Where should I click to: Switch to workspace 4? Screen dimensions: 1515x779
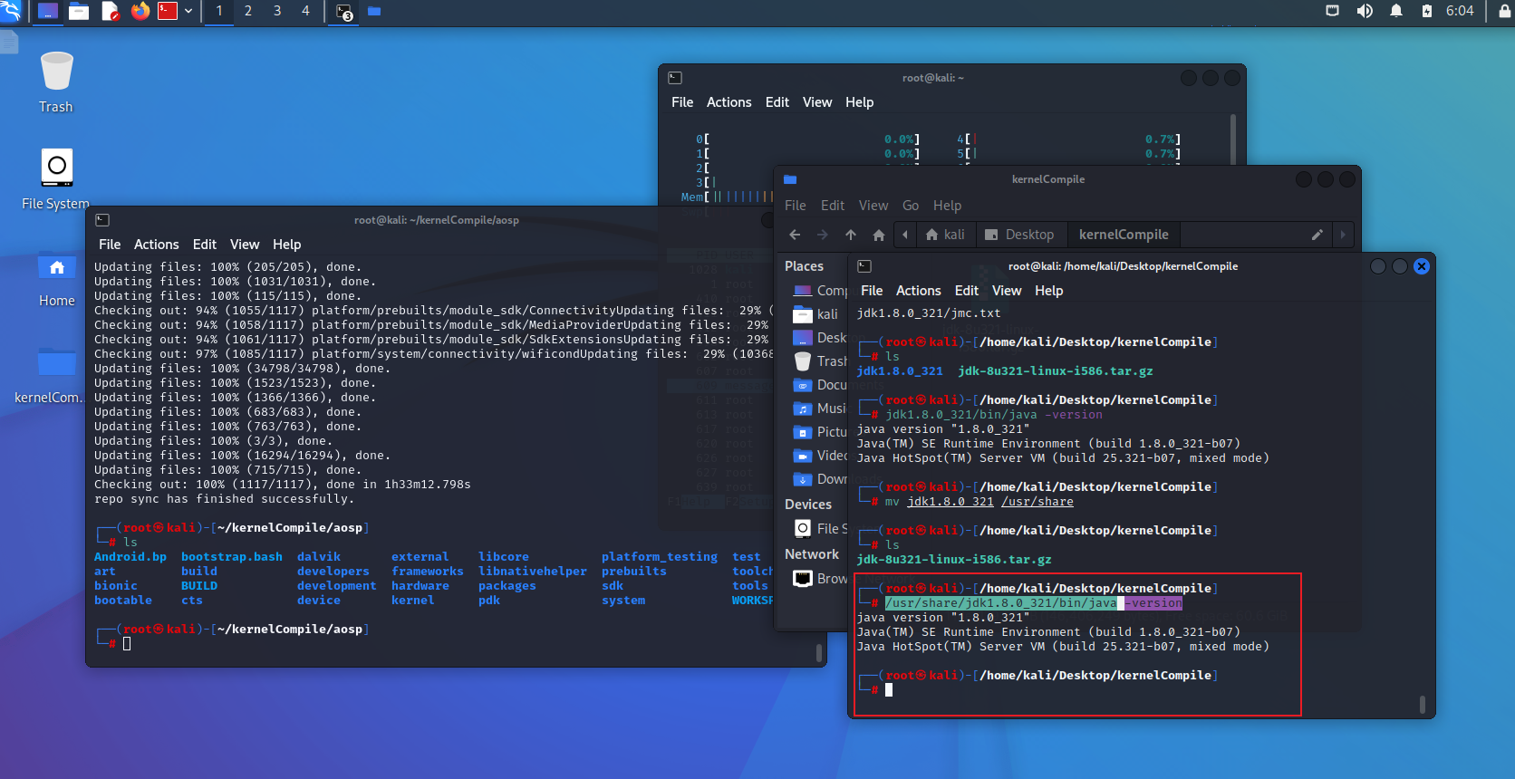[305, 11]
